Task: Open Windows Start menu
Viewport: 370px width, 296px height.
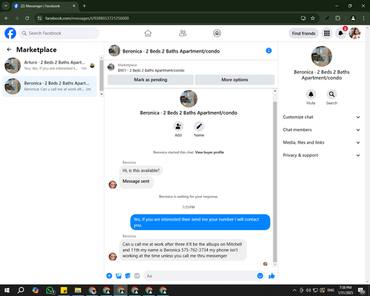Action: (7, 290)
